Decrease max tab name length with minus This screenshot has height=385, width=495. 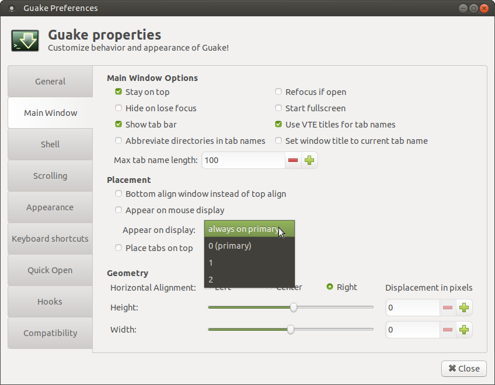point(293,160)
